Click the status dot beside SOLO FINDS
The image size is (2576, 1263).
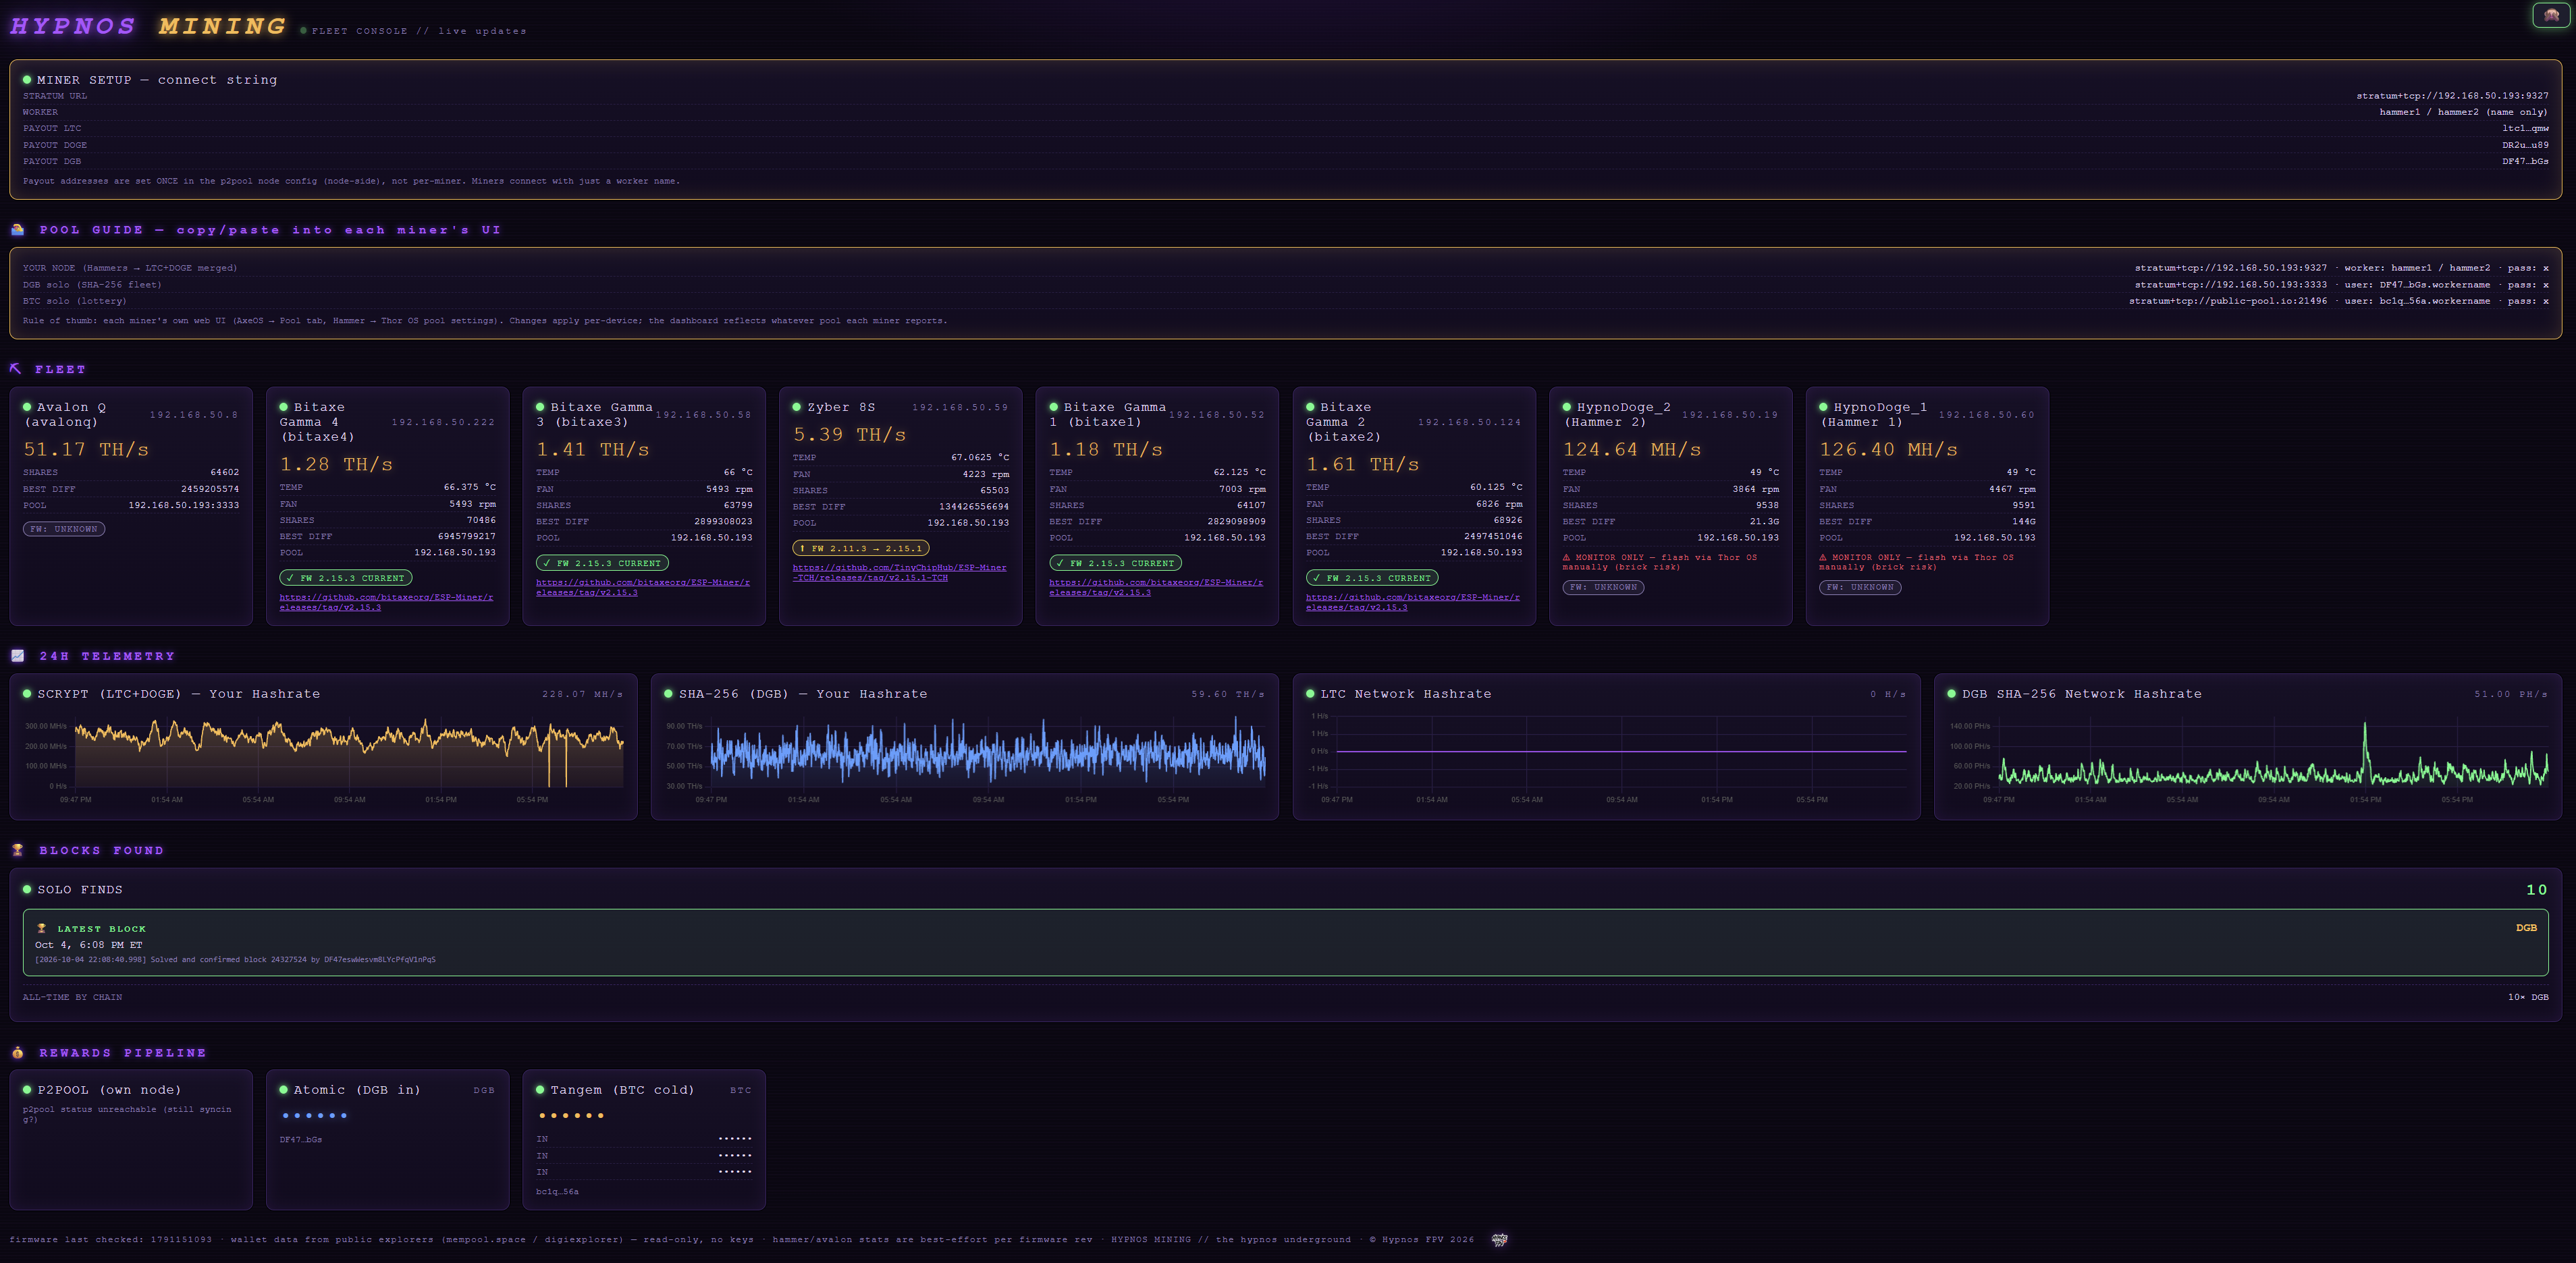[27, 889]
